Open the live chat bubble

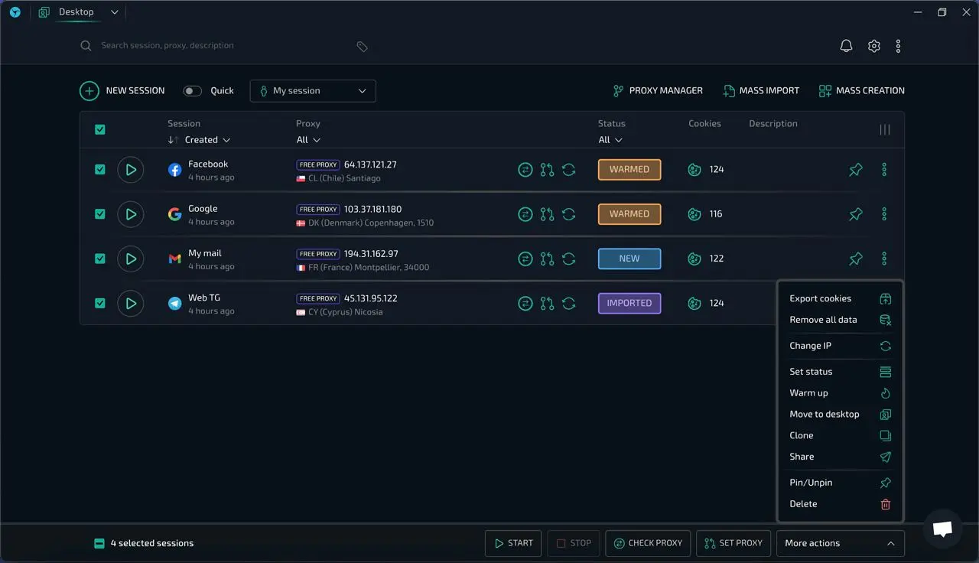pyautogui.click(x=942, y=529)
